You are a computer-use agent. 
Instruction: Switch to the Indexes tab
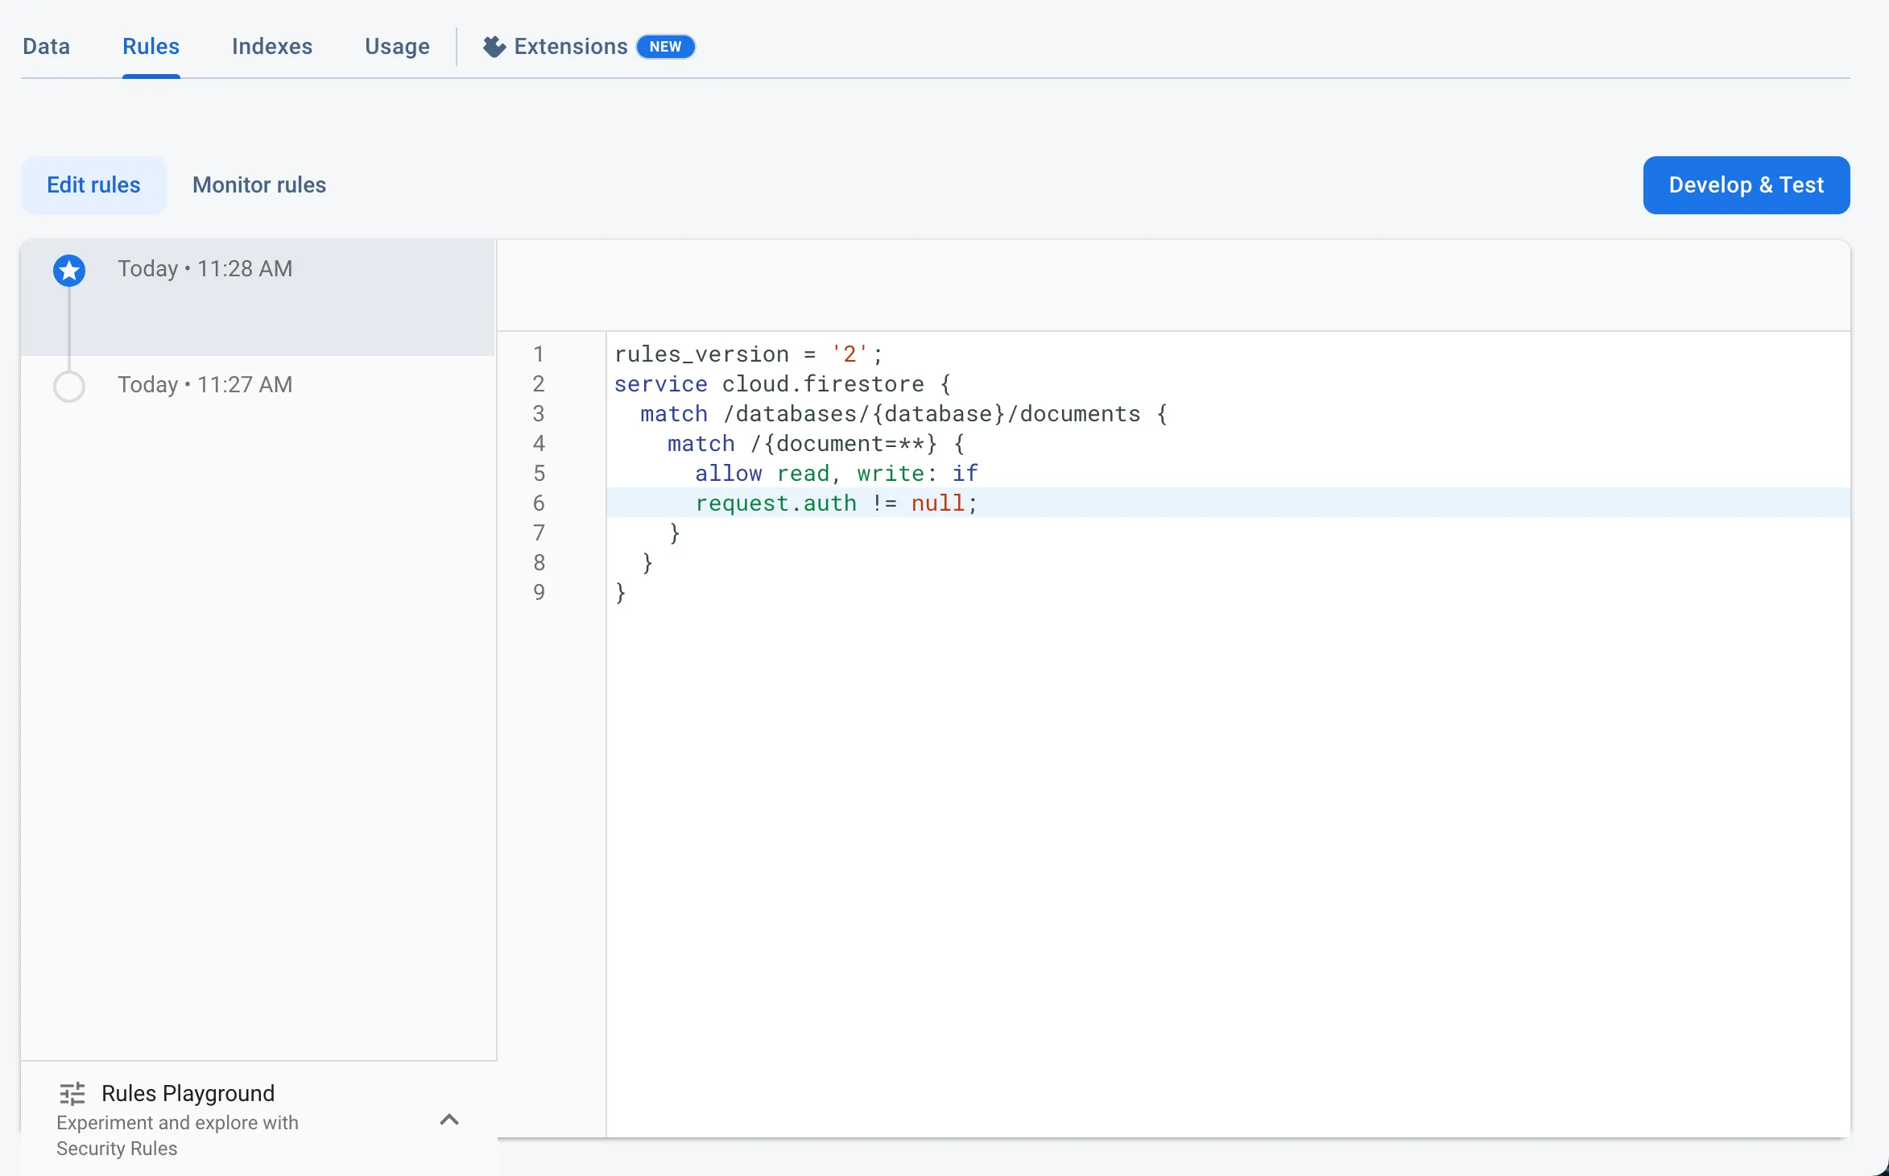[272, 47]
